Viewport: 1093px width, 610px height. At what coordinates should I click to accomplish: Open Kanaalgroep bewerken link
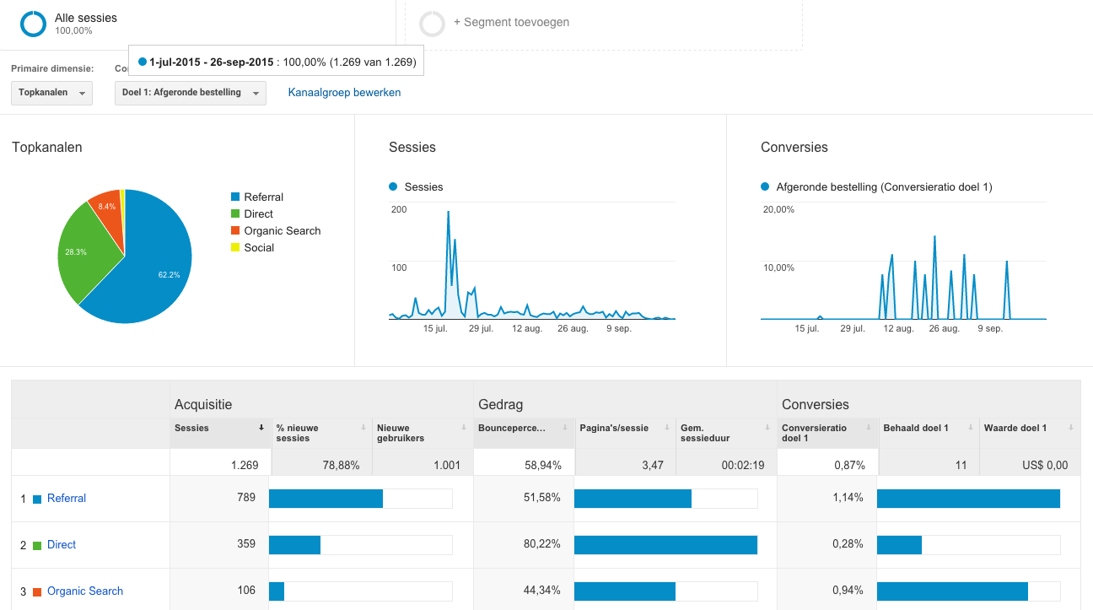click(344, 93)
